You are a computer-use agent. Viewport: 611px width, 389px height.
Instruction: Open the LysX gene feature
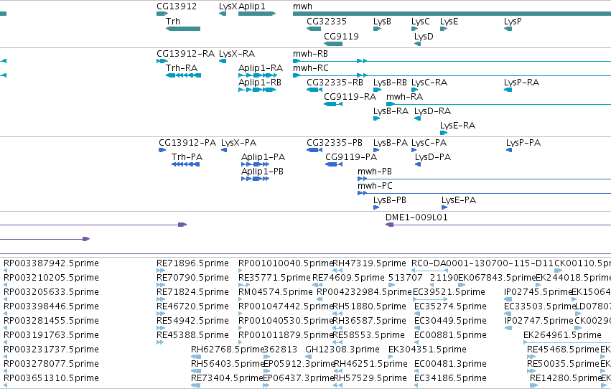tap(223, 14)
